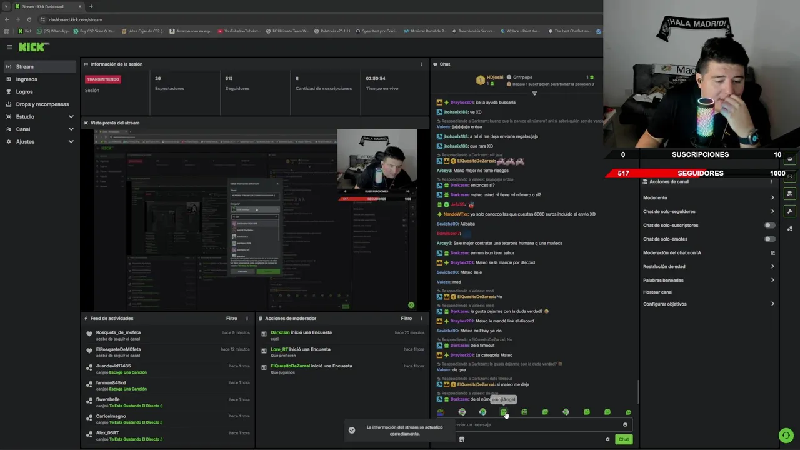Open Configurar objetivos settings

(709, 304)
